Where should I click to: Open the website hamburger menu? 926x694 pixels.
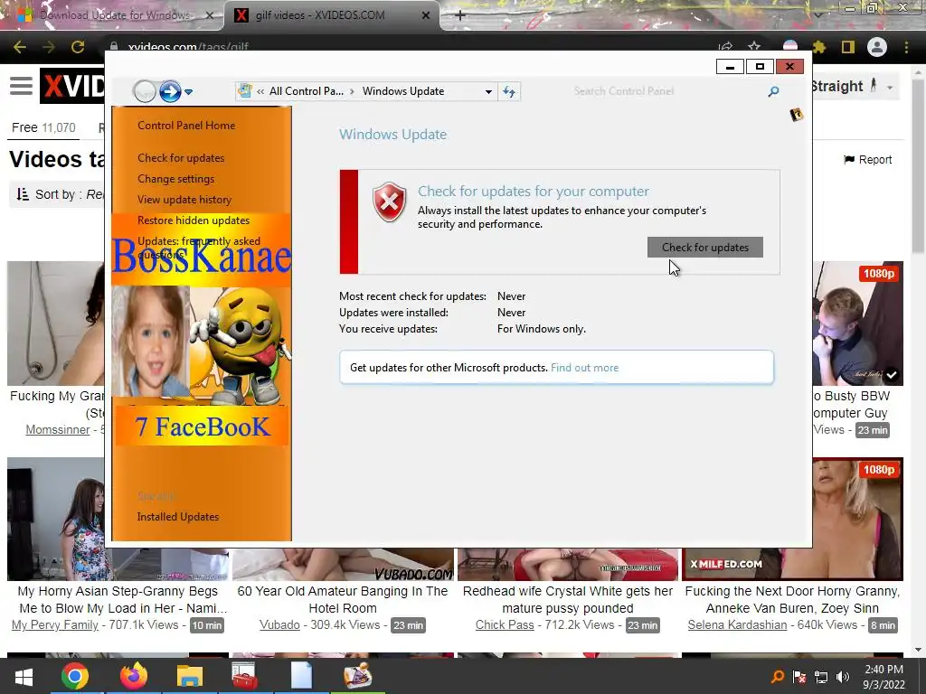click(x=22, y=86)
